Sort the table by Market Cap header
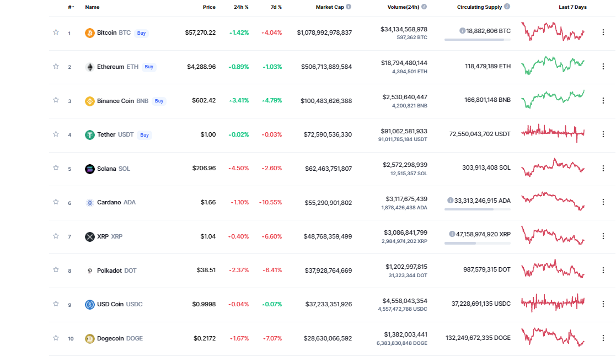This screenshot has height=357, width=616. click(x=330, y=7)
